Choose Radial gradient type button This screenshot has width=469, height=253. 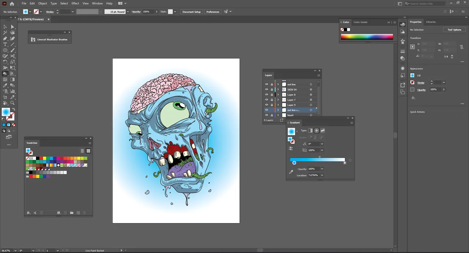coord(317,131)
